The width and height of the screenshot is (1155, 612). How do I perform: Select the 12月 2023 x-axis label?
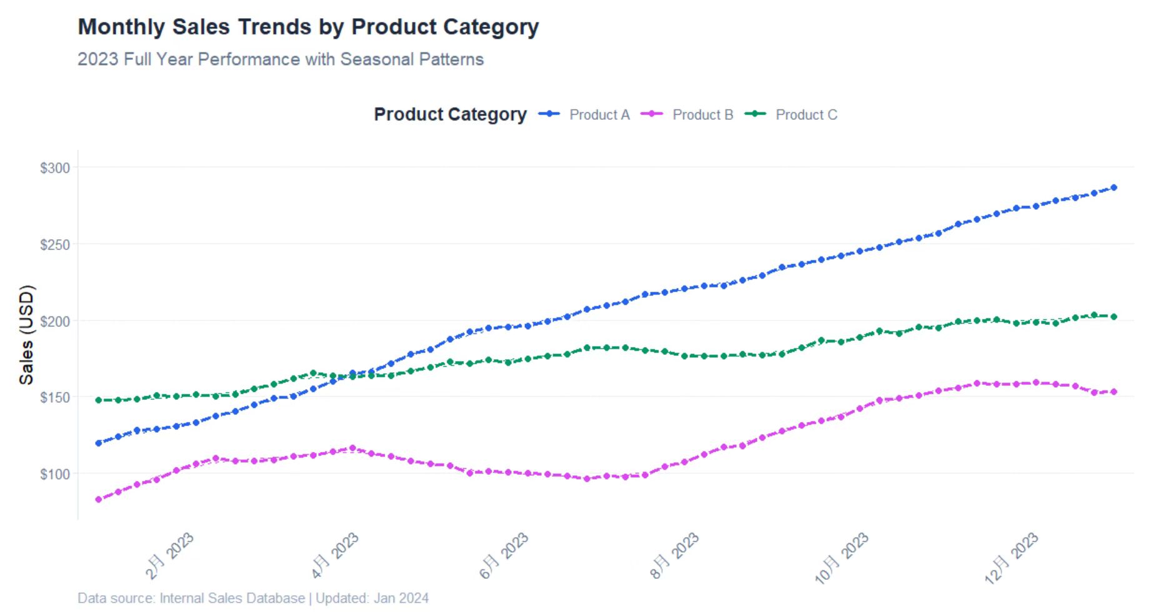coord(1012,558)
